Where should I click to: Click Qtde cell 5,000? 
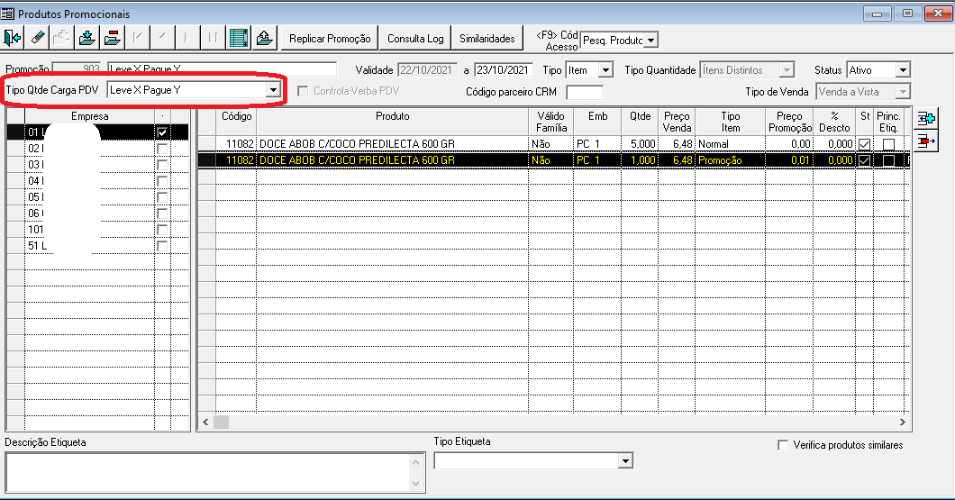pyautogui.click(x=640, y=144)
